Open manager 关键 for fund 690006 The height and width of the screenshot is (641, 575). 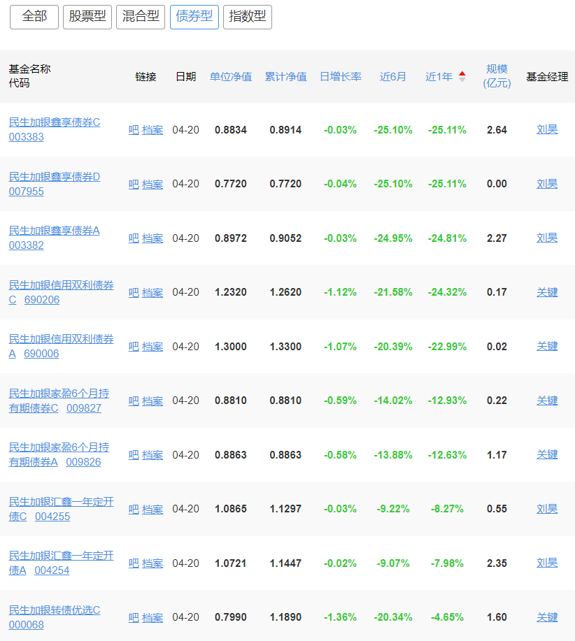[x=547, y=346]
